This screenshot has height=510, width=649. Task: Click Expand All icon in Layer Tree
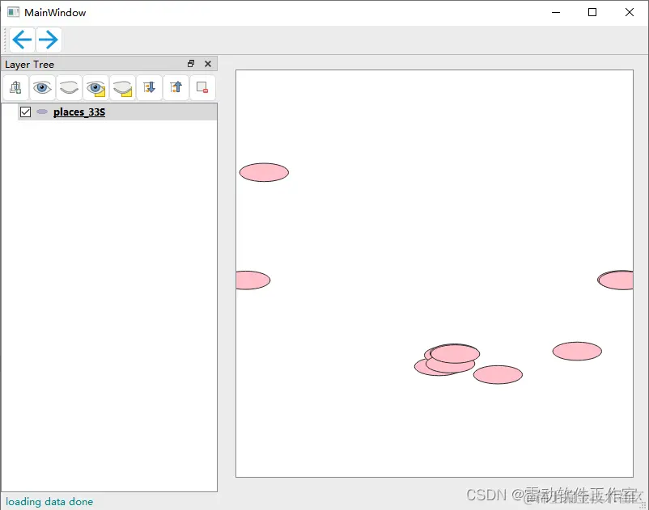coord(149,87)
